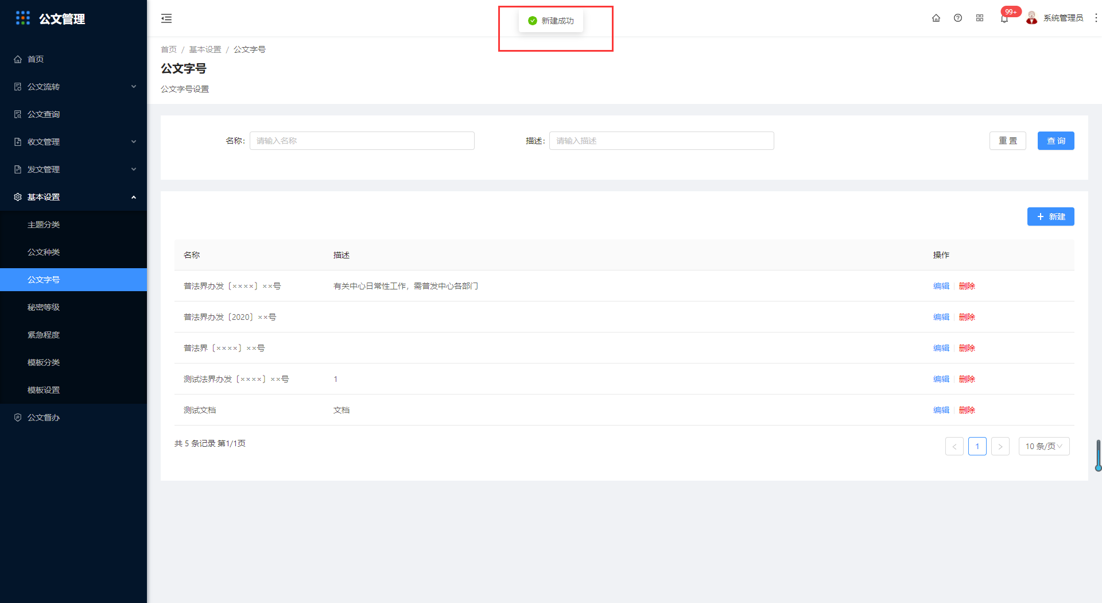Screen dimensions: 1102x603
Task: Go to previous page arrow
Action: pyautogui.click(x=954, y=446)
